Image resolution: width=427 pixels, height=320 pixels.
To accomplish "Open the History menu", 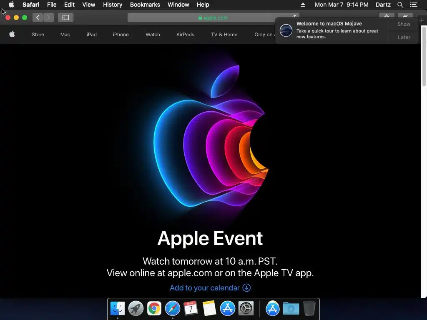I will [x=113, y=5].
